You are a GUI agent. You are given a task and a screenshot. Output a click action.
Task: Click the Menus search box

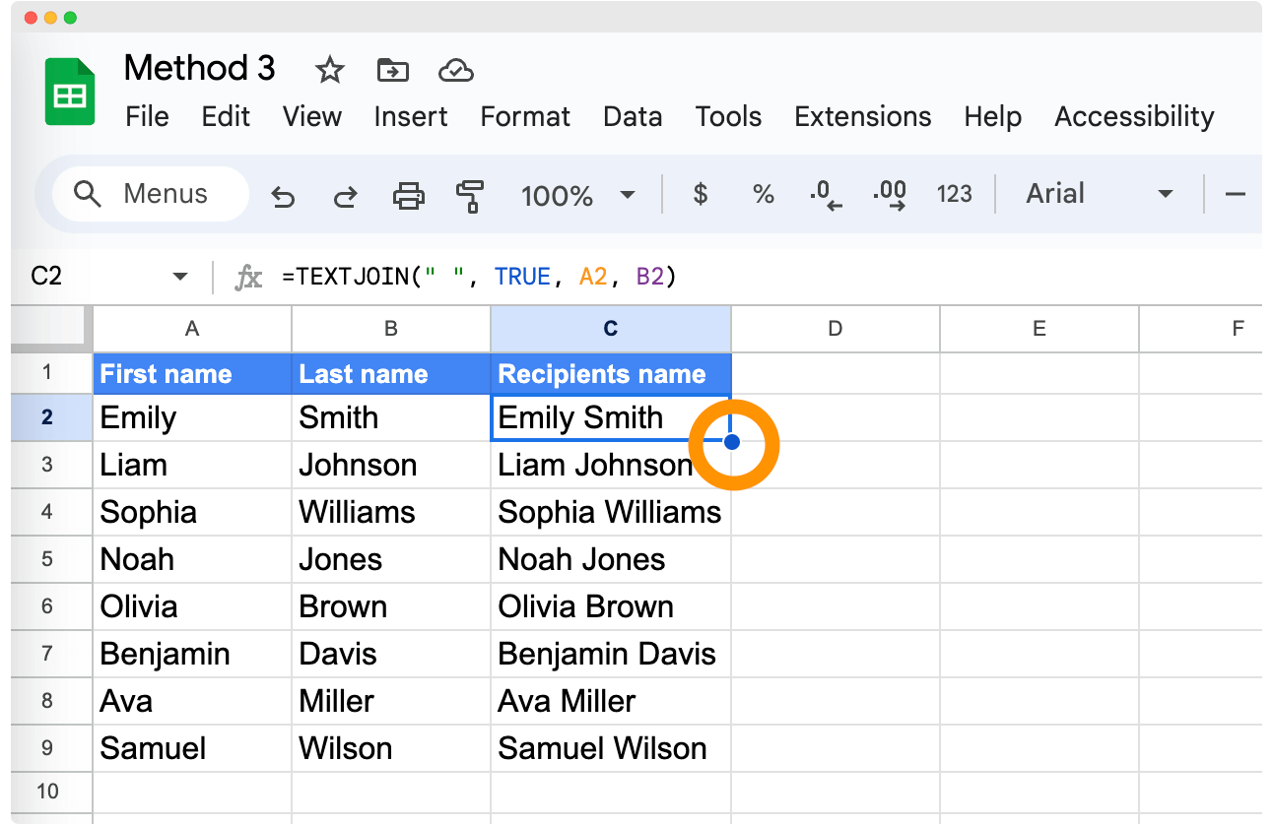coord(150,194)
